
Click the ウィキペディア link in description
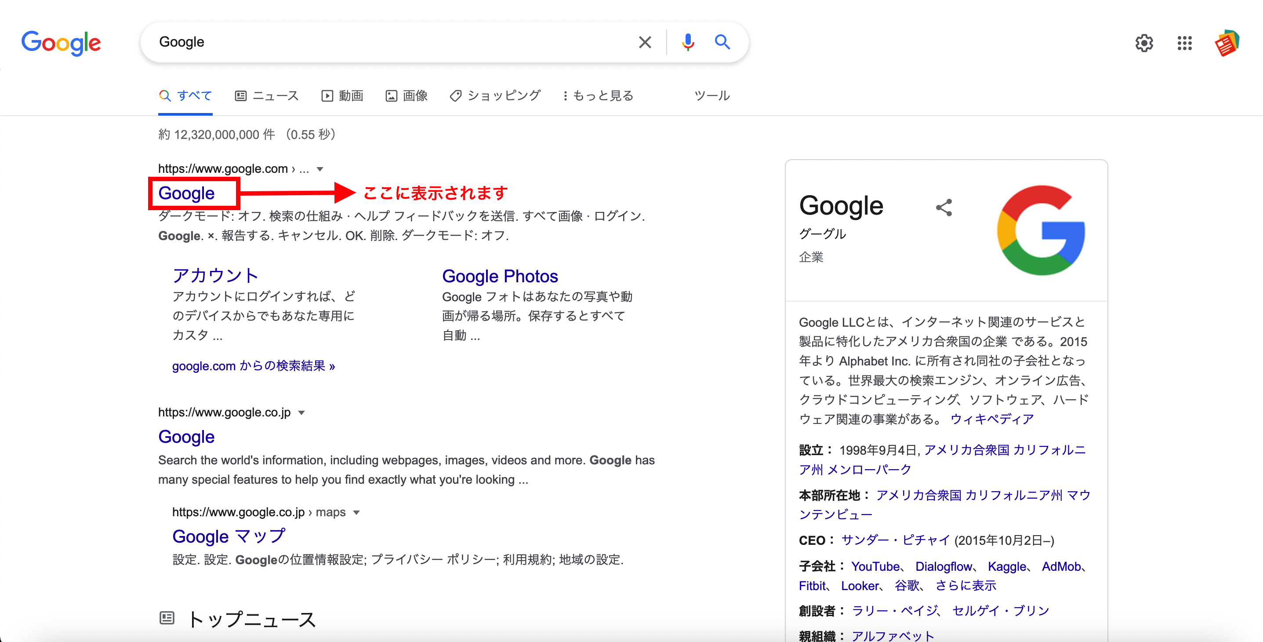[992, 419]
